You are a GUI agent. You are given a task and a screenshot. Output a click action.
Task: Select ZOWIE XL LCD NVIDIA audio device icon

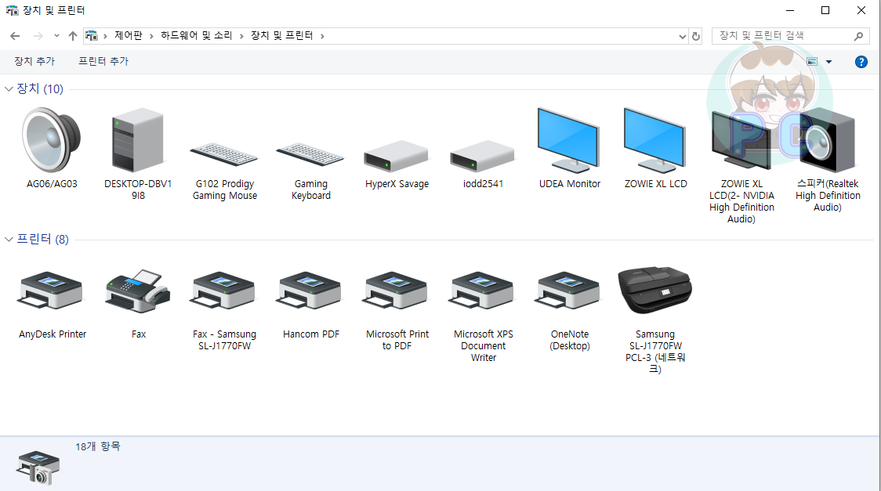pos(741,140)
